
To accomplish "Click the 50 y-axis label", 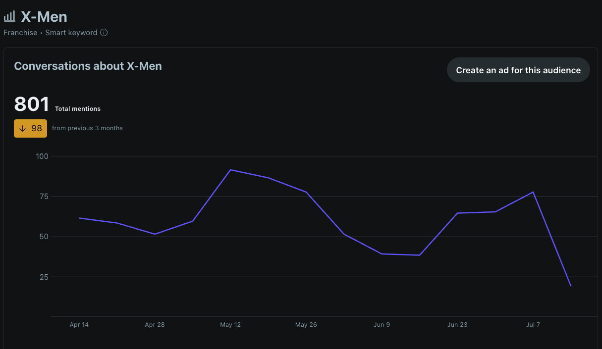I will tap(44, 237).
